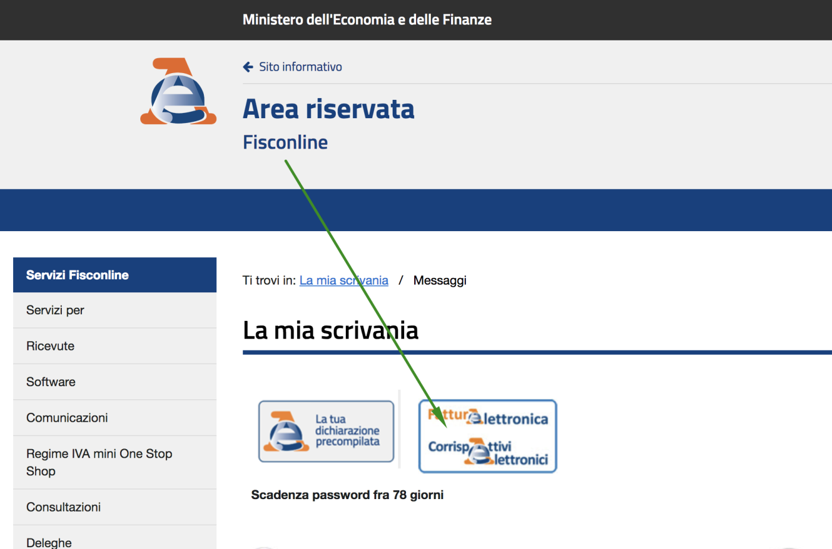The width and height of the screenshot is (832, 549).
Task: Open the Comunicazioni menu item
Action: tap(115, 418)
